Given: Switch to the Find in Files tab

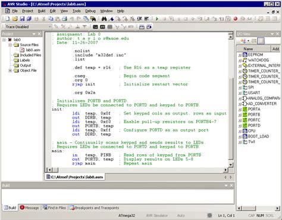Looking at the screenshot, I should click(54, 208).
